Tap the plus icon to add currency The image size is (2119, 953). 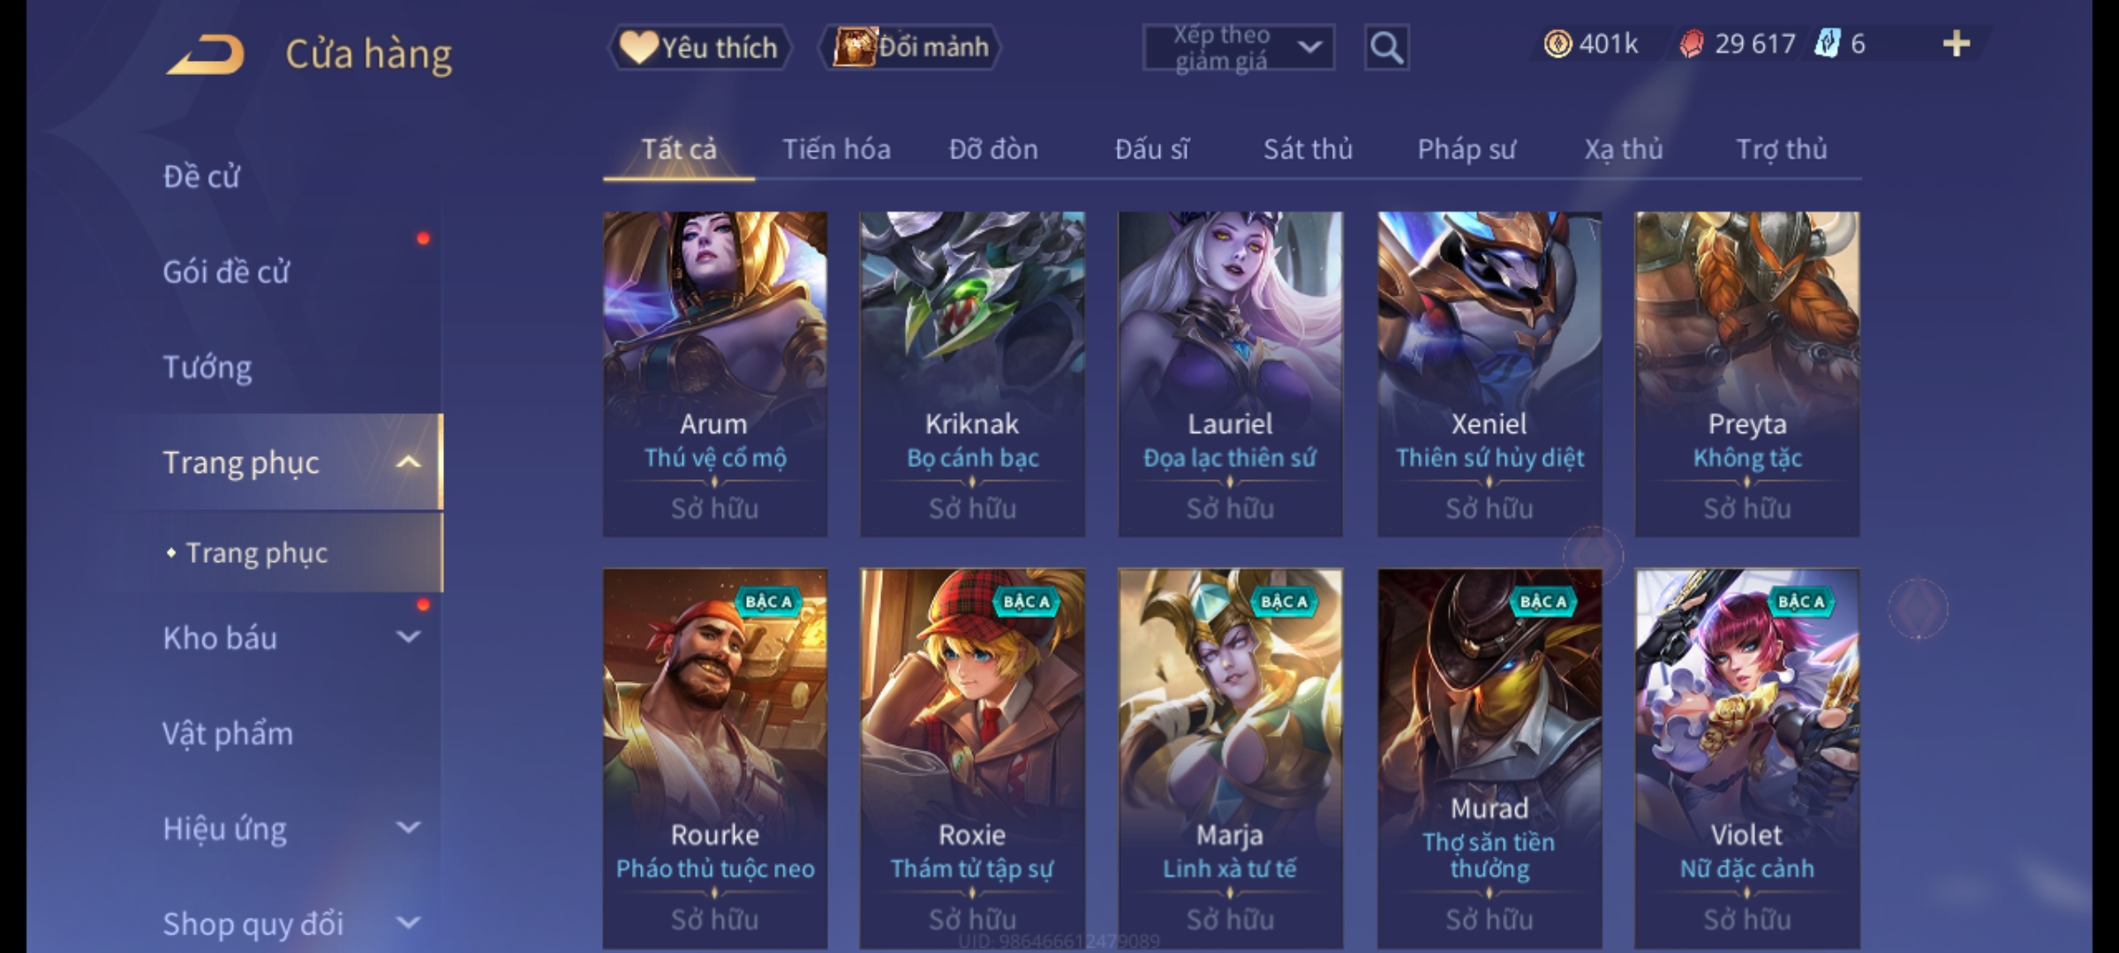click(x=1957, y=44)
